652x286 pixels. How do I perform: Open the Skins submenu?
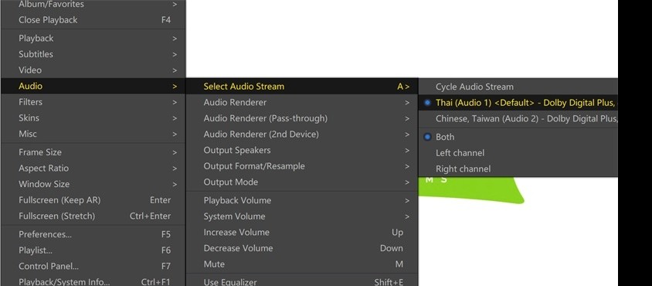[93, 117]
